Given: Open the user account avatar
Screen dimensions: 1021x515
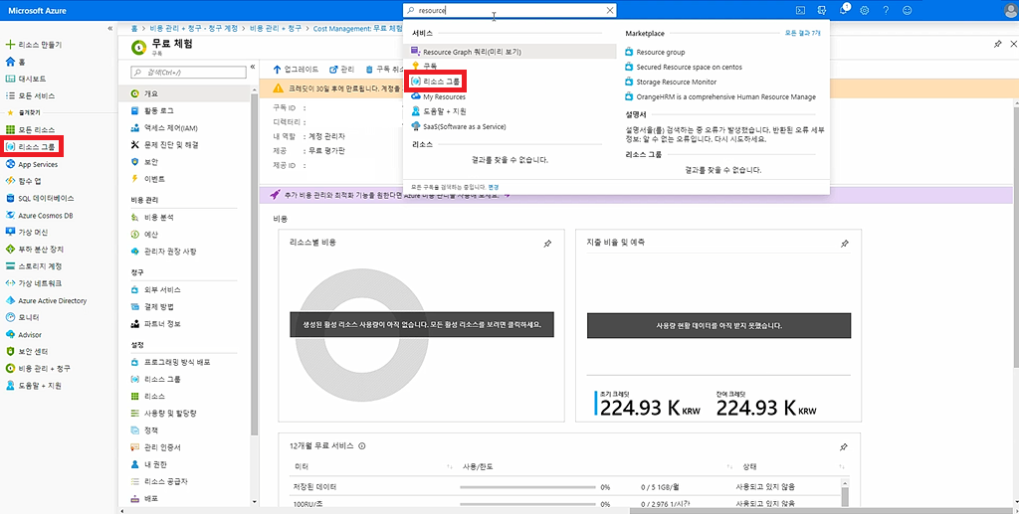Looking at the screenshot, I should click(x=1010, y=10).
